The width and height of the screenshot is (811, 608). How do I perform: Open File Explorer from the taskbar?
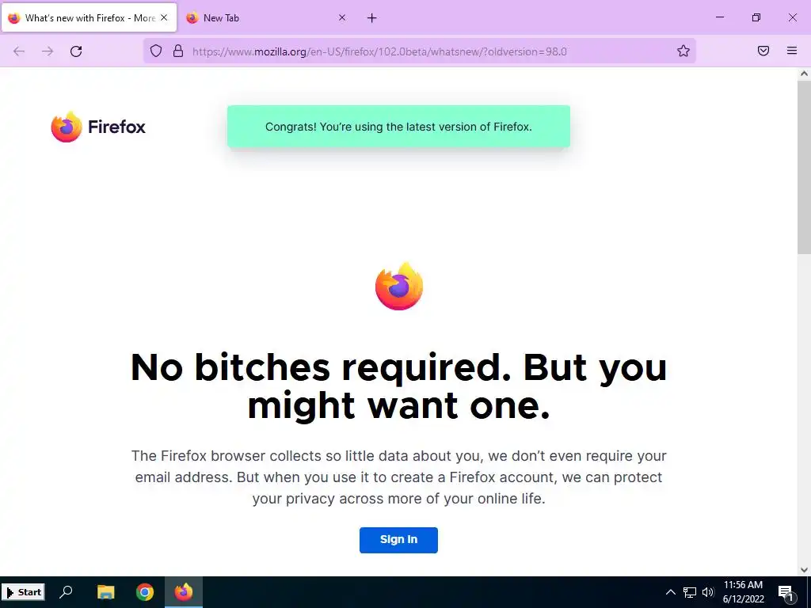coord(105,592)
